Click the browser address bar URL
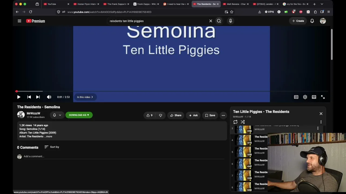The width and height of the screenshot is (346, 194). click(x=109, y=12)
